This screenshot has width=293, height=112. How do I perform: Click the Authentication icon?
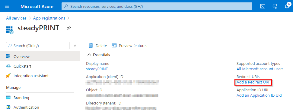tap(8, 107)
